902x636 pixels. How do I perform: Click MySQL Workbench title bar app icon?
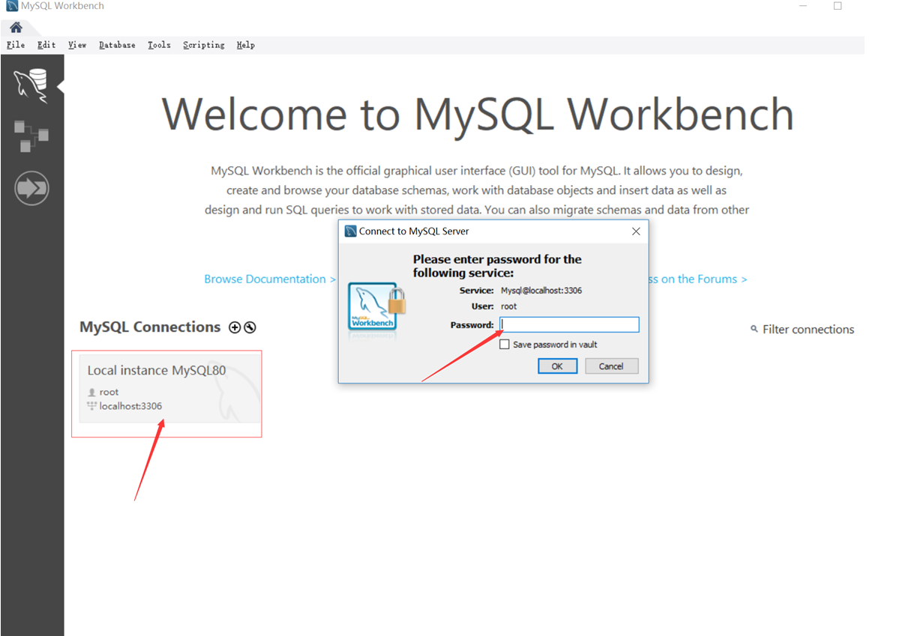[12, 6]
